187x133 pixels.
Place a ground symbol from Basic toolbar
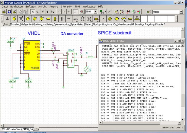7,19
